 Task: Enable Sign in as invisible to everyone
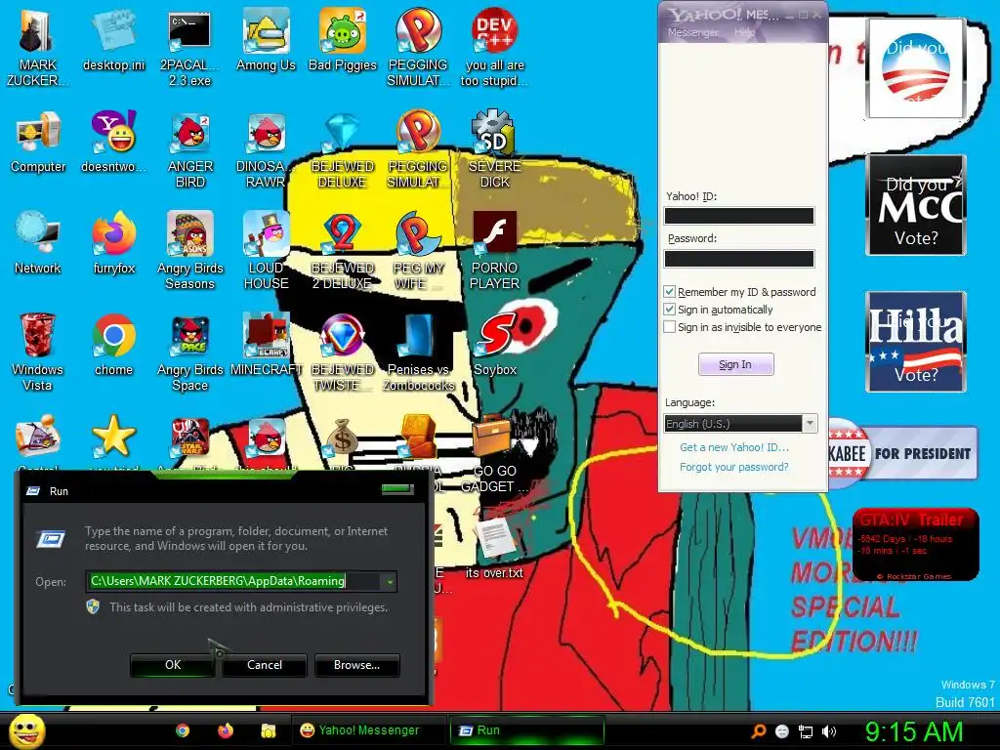(669, 327)
